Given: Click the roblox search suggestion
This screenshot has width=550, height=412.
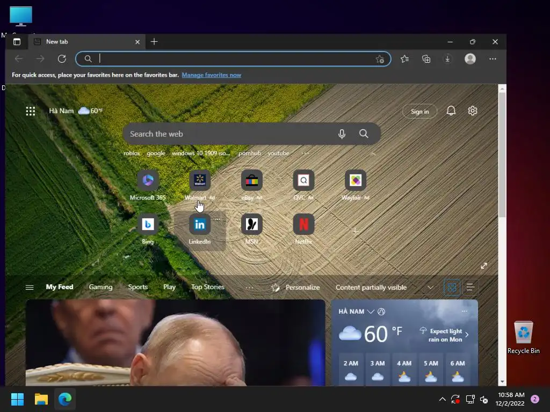Looking at the screenshot, I should 132,153.
